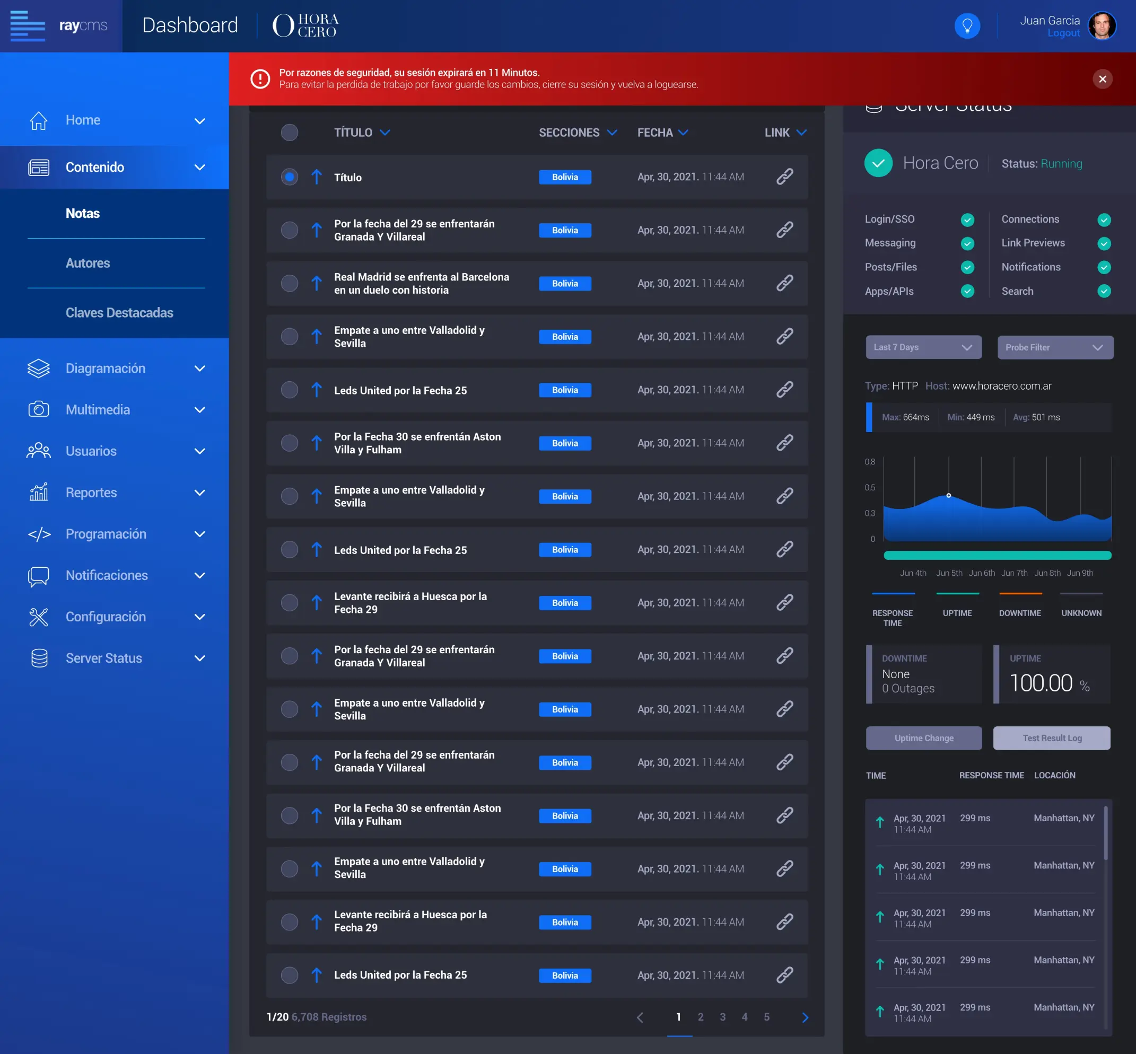Open the Reportes bar chart icon
1136x1054 pixels.
38,492
